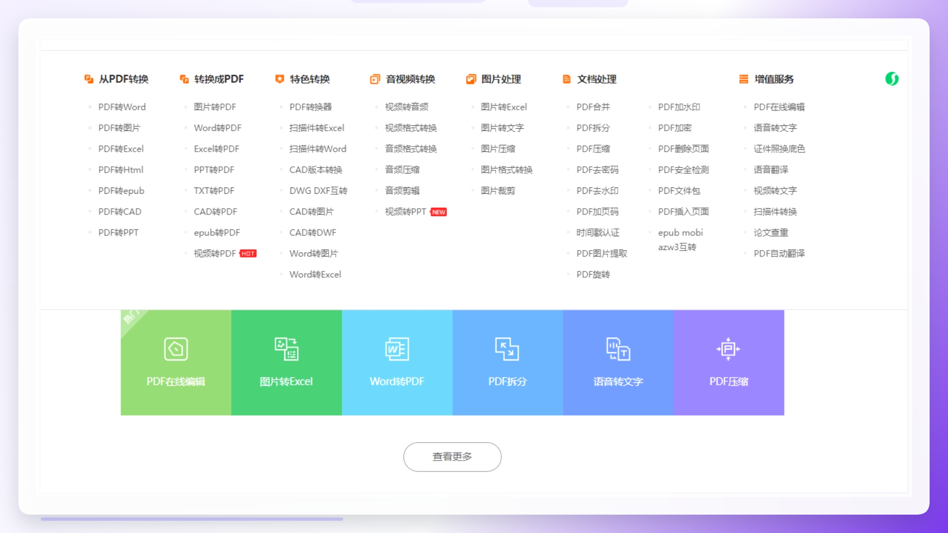Open the 语音转文字 tile
The image size is (948, 533).
[x=618, y=363]
